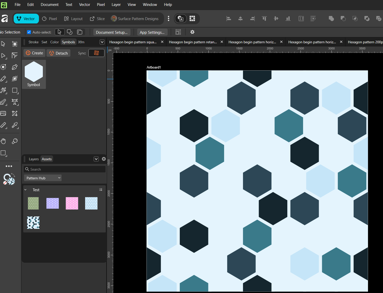Click the Add boolean operation icon
Screen dimensions: 383x293
331,19
